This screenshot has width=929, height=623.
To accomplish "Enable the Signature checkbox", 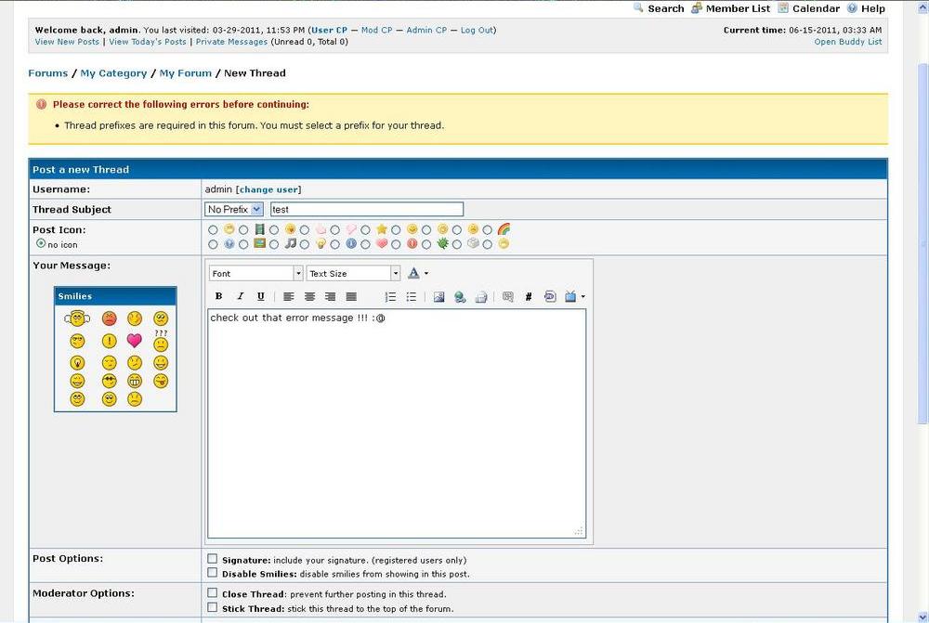I will (213, 559).
